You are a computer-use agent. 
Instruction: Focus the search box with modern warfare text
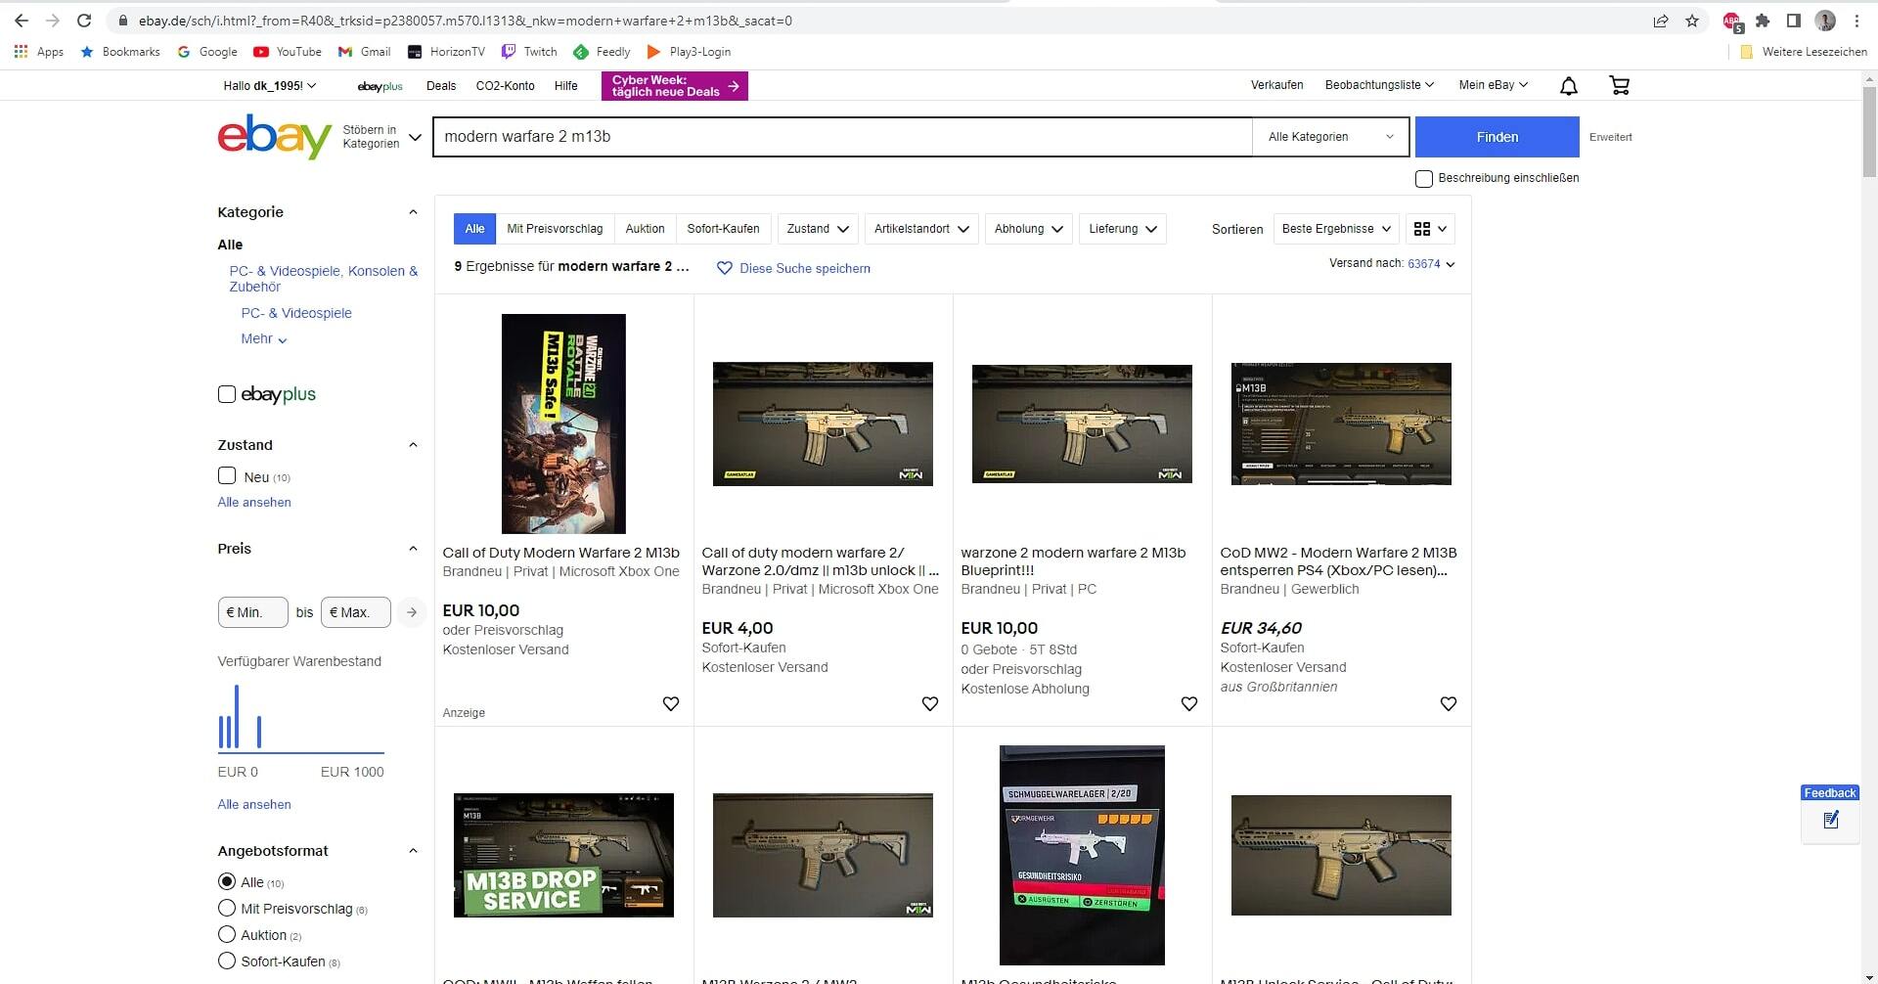[842, 137]
